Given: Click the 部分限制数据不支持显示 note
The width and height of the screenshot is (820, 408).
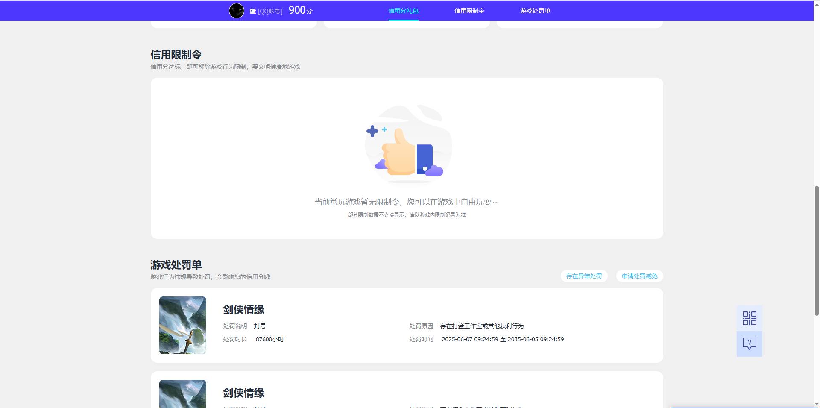Looking at the screenshot, I should pos(407,215).
